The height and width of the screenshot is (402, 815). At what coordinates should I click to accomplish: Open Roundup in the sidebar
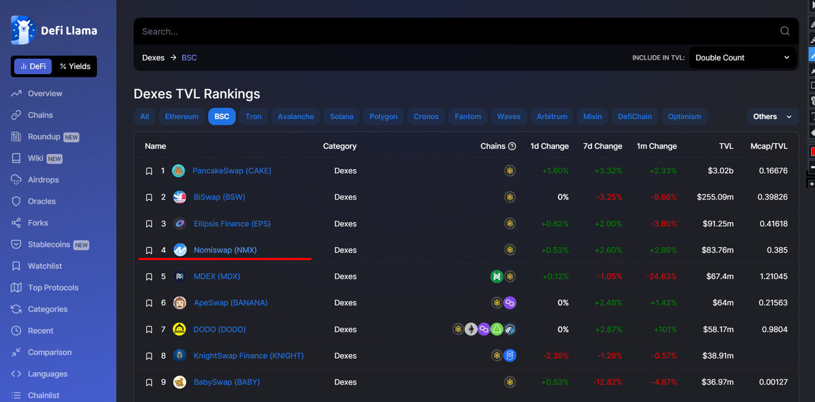pyautogui.click(x=45, y=136)
